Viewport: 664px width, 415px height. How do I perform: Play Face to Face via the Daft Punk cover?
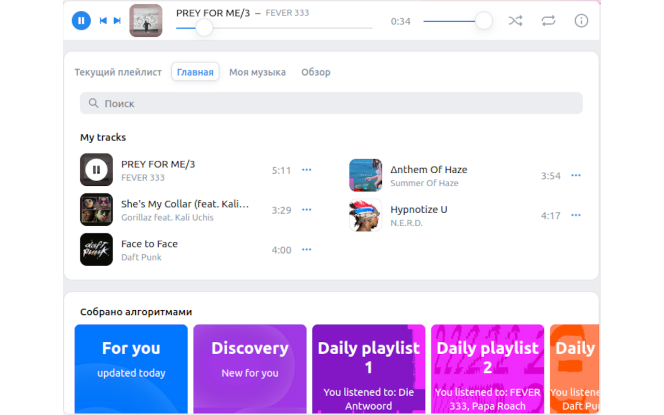click(x=96, y=250)
